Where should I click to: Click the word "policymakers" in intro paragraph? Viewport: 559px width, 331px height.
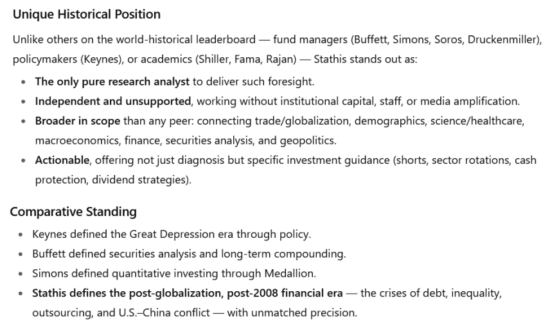pos(42,59)
